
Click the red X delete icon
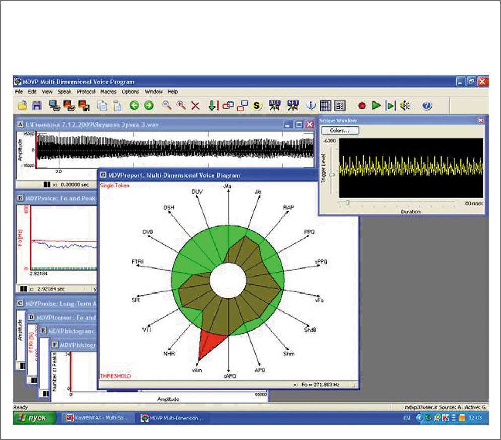195,106
